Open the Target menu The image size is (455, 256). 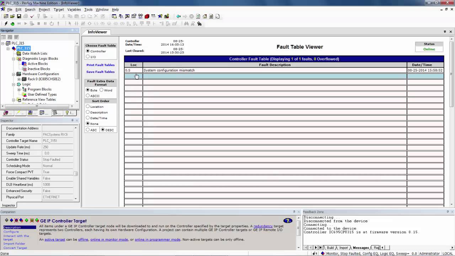(x=59, y=10)
